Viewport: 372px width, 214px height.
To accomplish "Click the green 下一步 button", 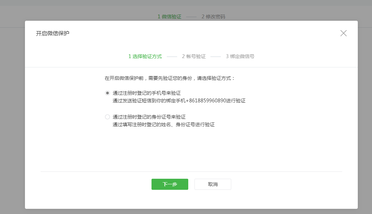I will point(170,184).
